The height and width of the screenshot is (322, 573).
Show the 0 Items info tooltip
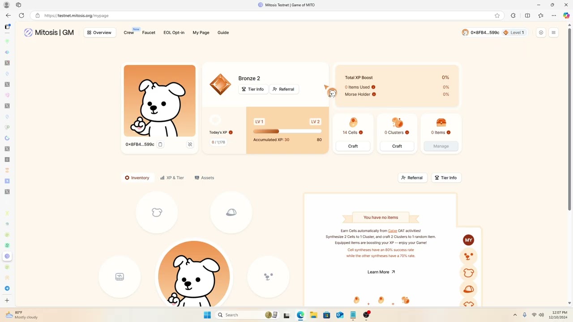(449, 132)
